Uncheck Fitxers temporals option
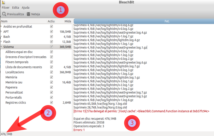 pyautogui.click(x=51, y=62)
